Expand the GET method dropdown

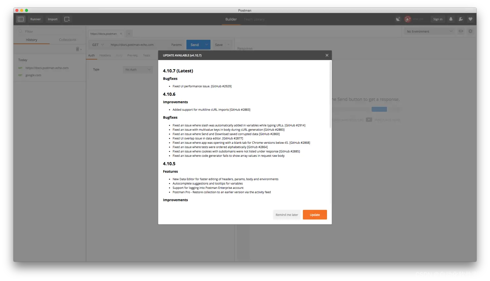click(x=98, y=45)
